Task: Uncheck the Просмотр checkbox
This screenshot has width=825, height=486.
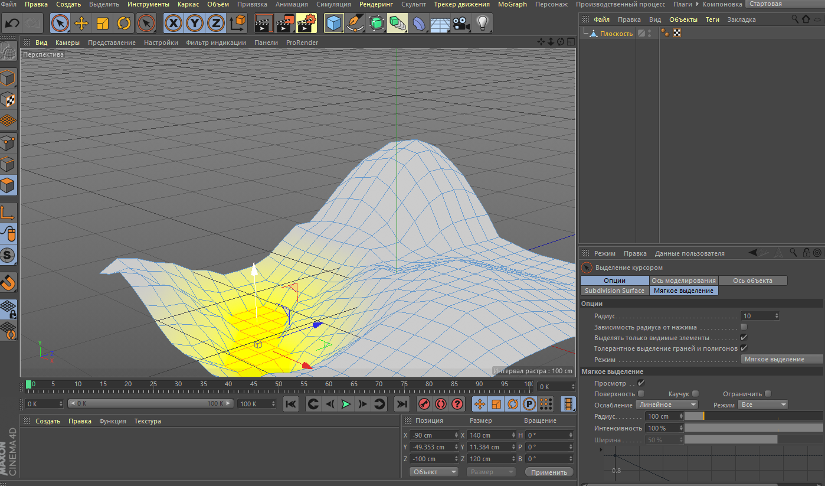Action: coord(641,383)
